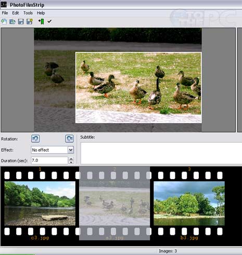Increase duration with up stepper arrow
This screenshot has width=242, height=255.
point(71,159)
